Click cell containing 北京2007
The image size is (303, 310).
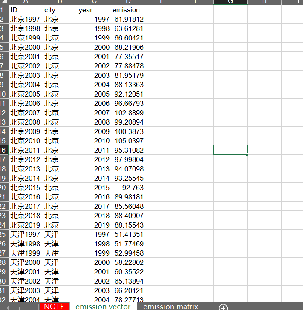click(26, 113)
